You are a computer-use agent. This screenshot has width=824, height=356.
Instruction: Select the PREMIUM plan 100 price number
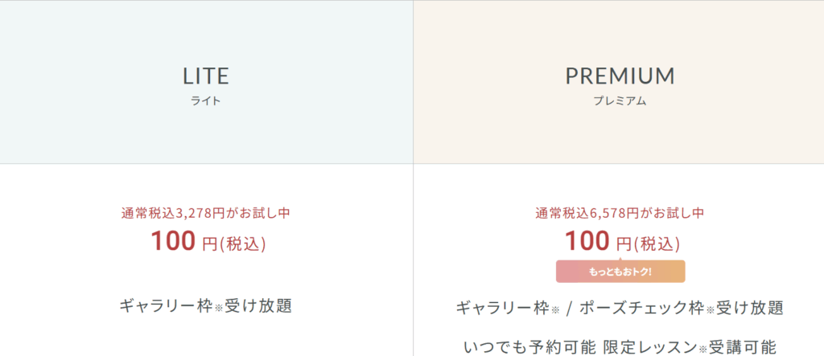pos(587,241)
